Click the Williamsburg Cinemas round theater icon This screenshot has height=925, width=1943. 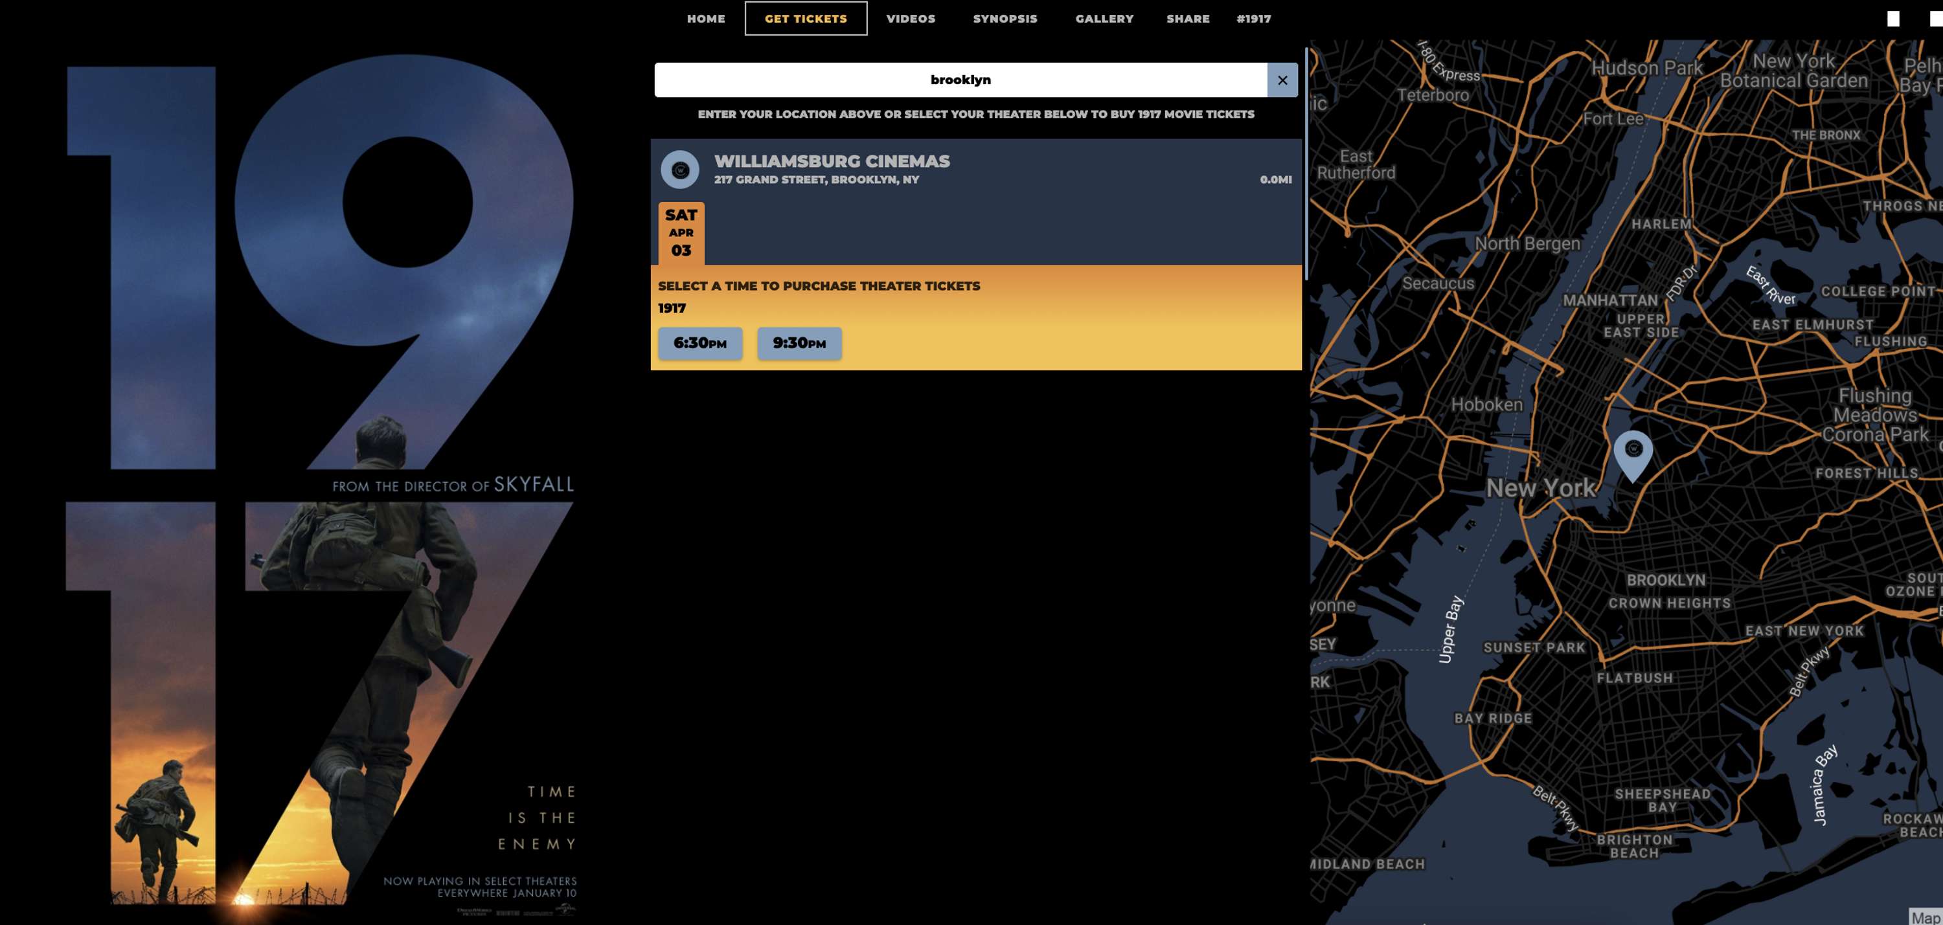click(679, 170)
